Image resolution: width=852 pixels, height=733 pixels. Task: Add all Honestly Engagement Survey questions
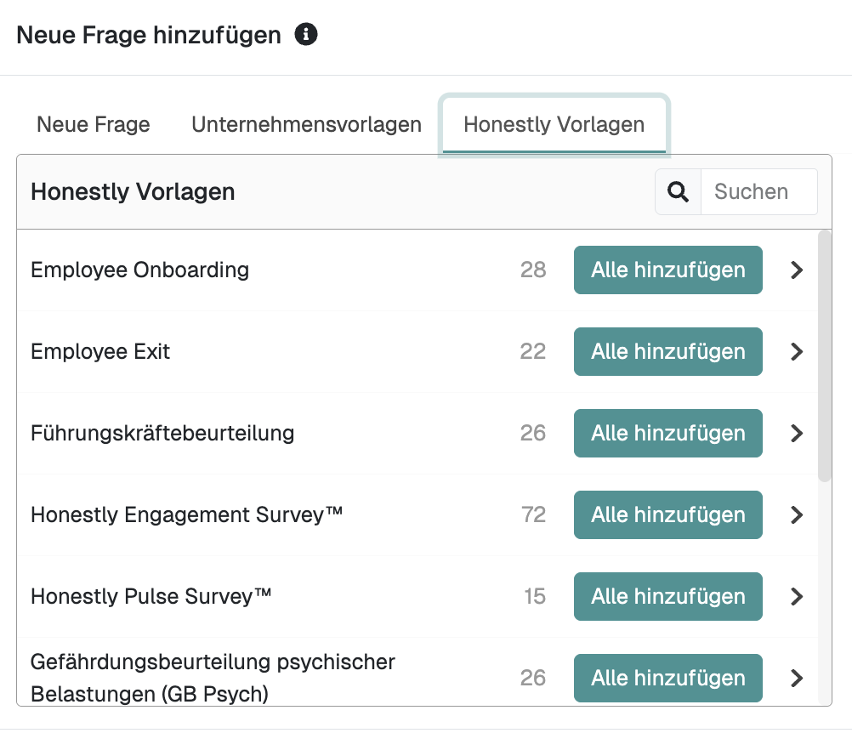[667, 514]
